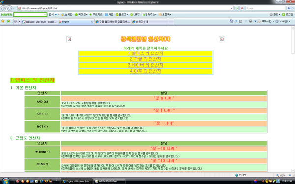Open the zoom level 100% dropdown
295x184 pixels.
click(290, 175)
